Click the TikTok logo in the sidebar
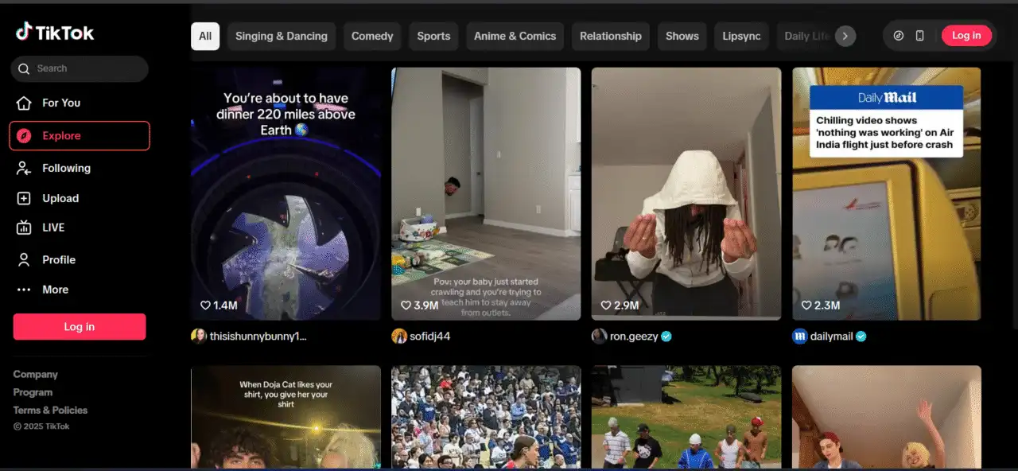This screenshot has width=1018, height=471. (55, 33)
